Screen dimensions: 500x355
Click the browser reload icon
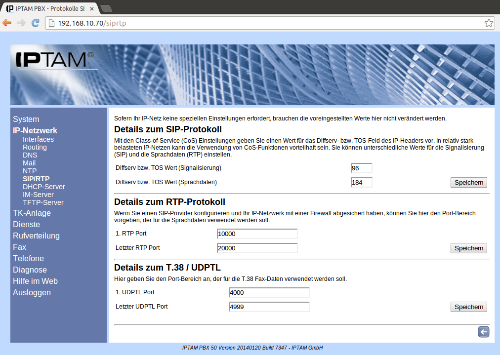[35, 23]
